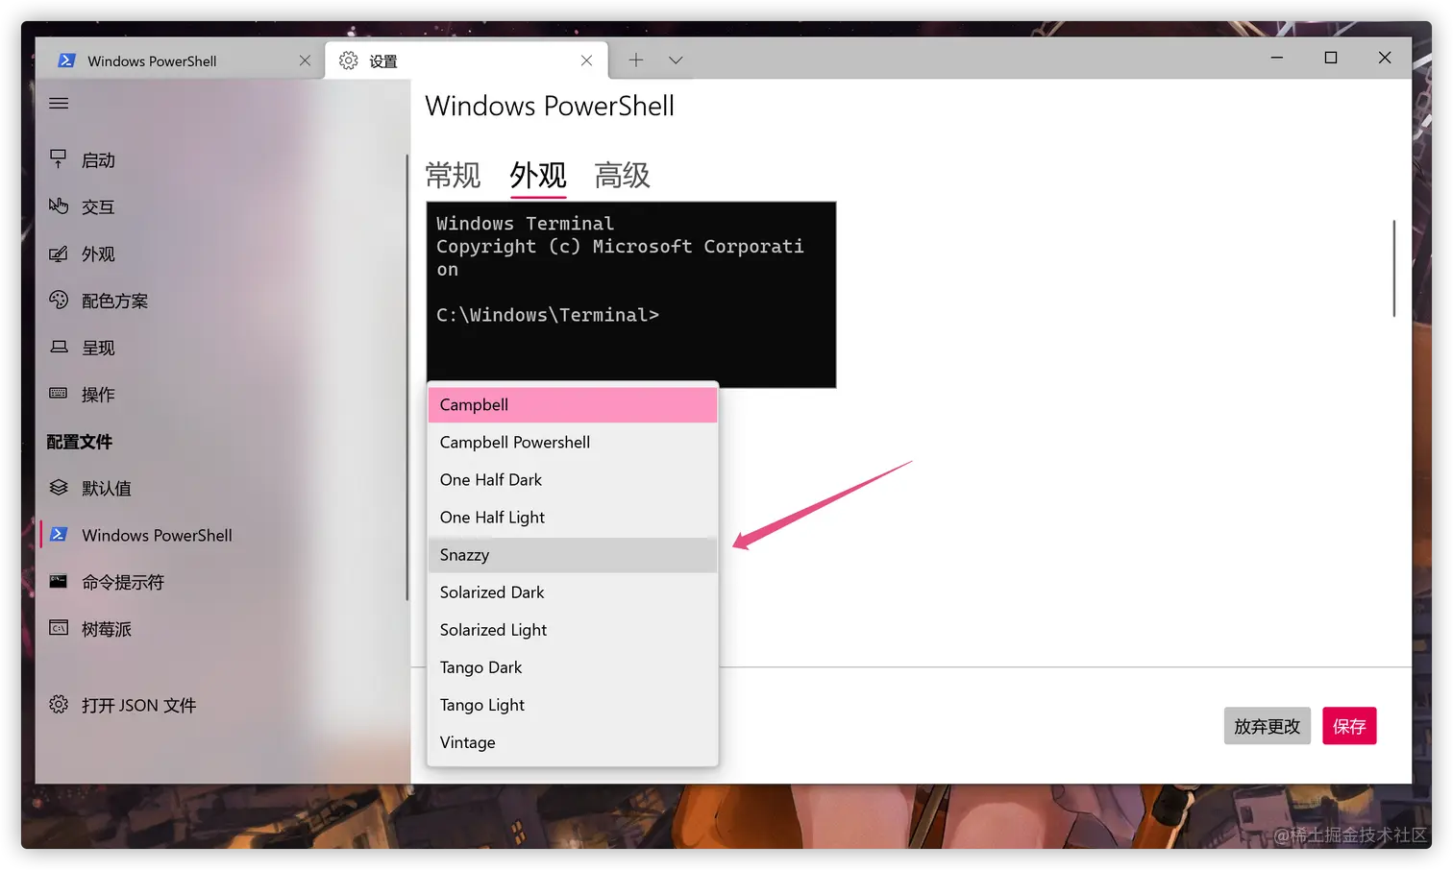Image resolution: width=1453 pixels, height=870 pixels.
Task: Open the hamburger navigation menu
Action: pyautogui.click(x=59, y=103)
